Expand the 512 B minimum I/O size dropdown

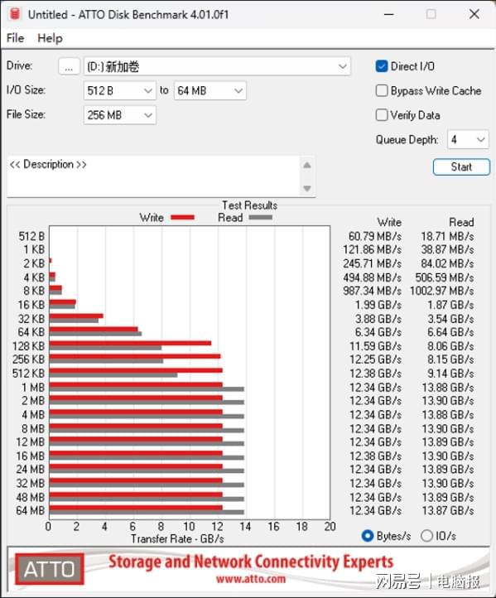click(120, 91)
